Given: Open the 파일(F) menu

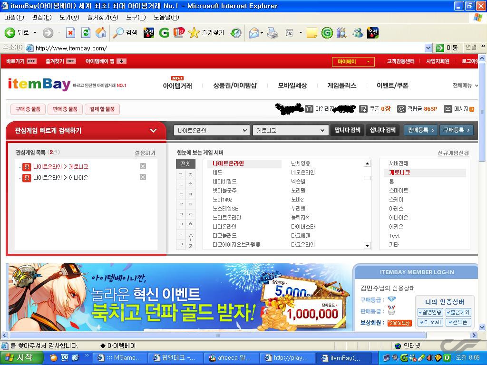Looking at the screenshot, I should click(x=14, y=18).
